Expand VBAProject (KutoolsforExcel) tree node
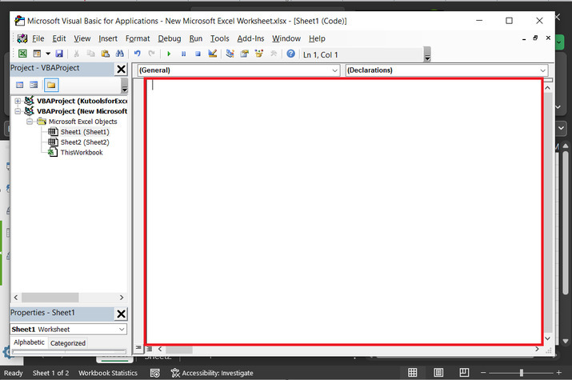 [18, 101]
